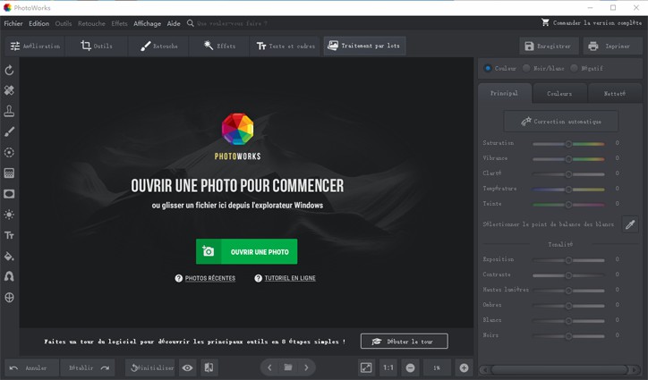Select the Noir/blanc radio option
The height and width of the screenshot is (380, 648).
click(526, 68)
